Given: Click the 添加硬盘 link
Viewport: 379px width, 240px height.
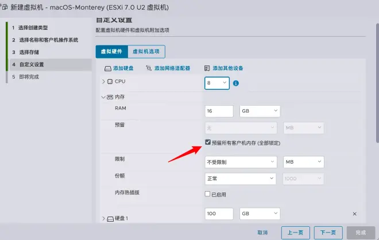Looking at the screenshot, I should click(123, 68).
